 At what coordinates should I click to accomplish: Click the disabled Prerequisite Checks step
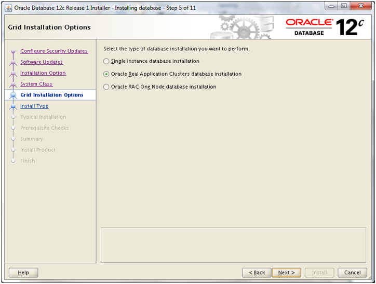click(44, 128)
